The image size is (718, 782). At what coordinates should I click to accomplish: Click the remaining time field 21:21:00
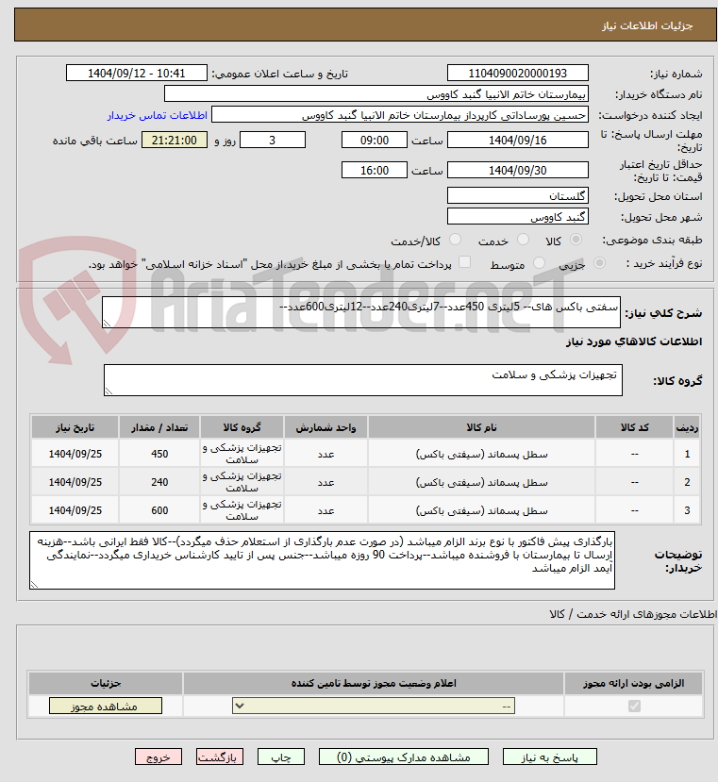pyautogui.click(x=175, y=141)
